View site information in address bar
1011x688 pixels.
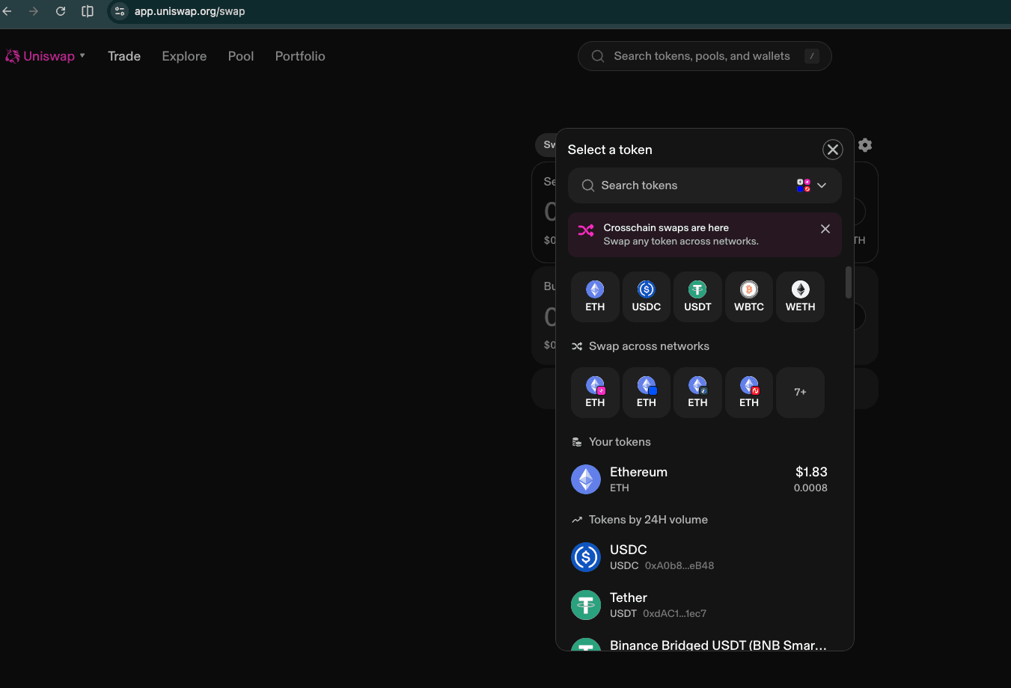click(x=120, y=11)
